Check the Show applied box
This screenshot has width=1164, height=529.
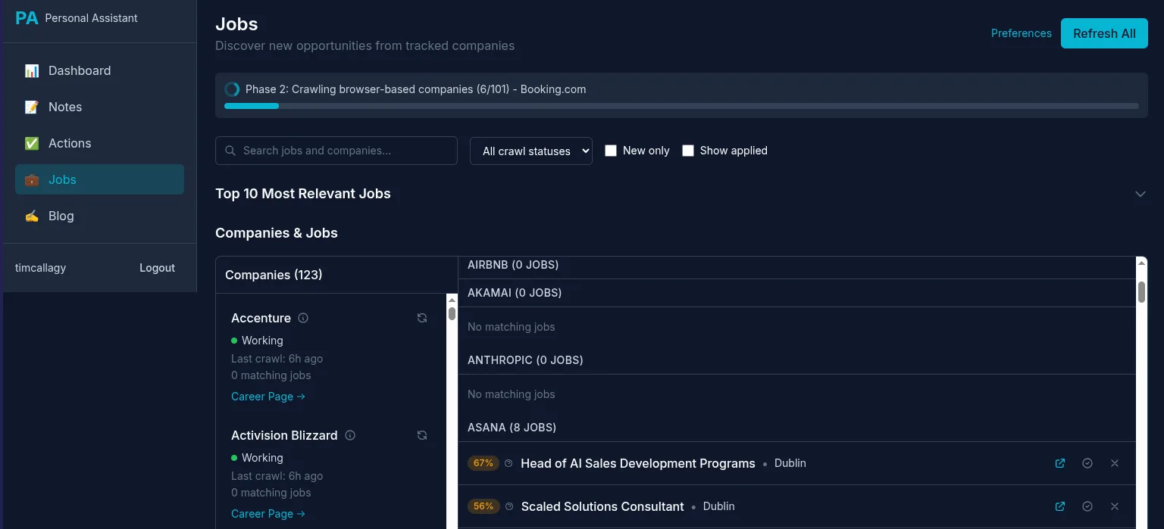coord(688,151)
